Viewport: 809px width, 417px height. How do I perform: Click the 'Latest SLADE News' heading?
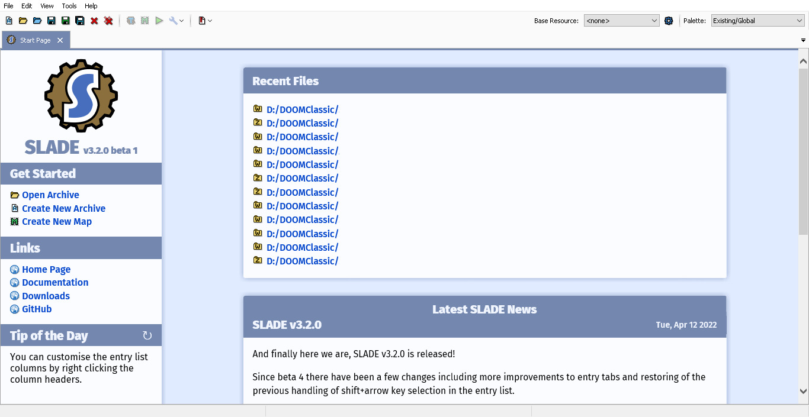484,309
